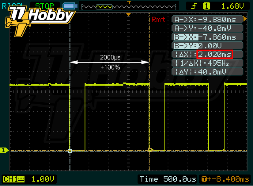Click the orange trigger position marker at top
Screen dimensions: 253x186
(x=128, y=15)
